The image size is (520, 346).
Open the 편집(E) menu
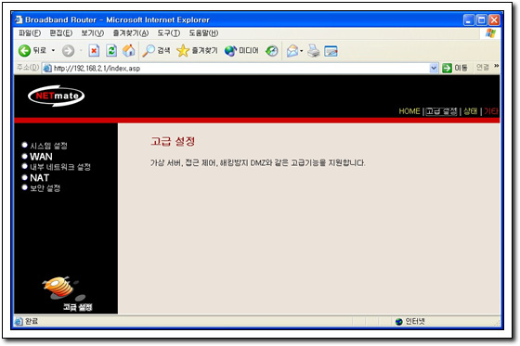click(x=61, y=33)
